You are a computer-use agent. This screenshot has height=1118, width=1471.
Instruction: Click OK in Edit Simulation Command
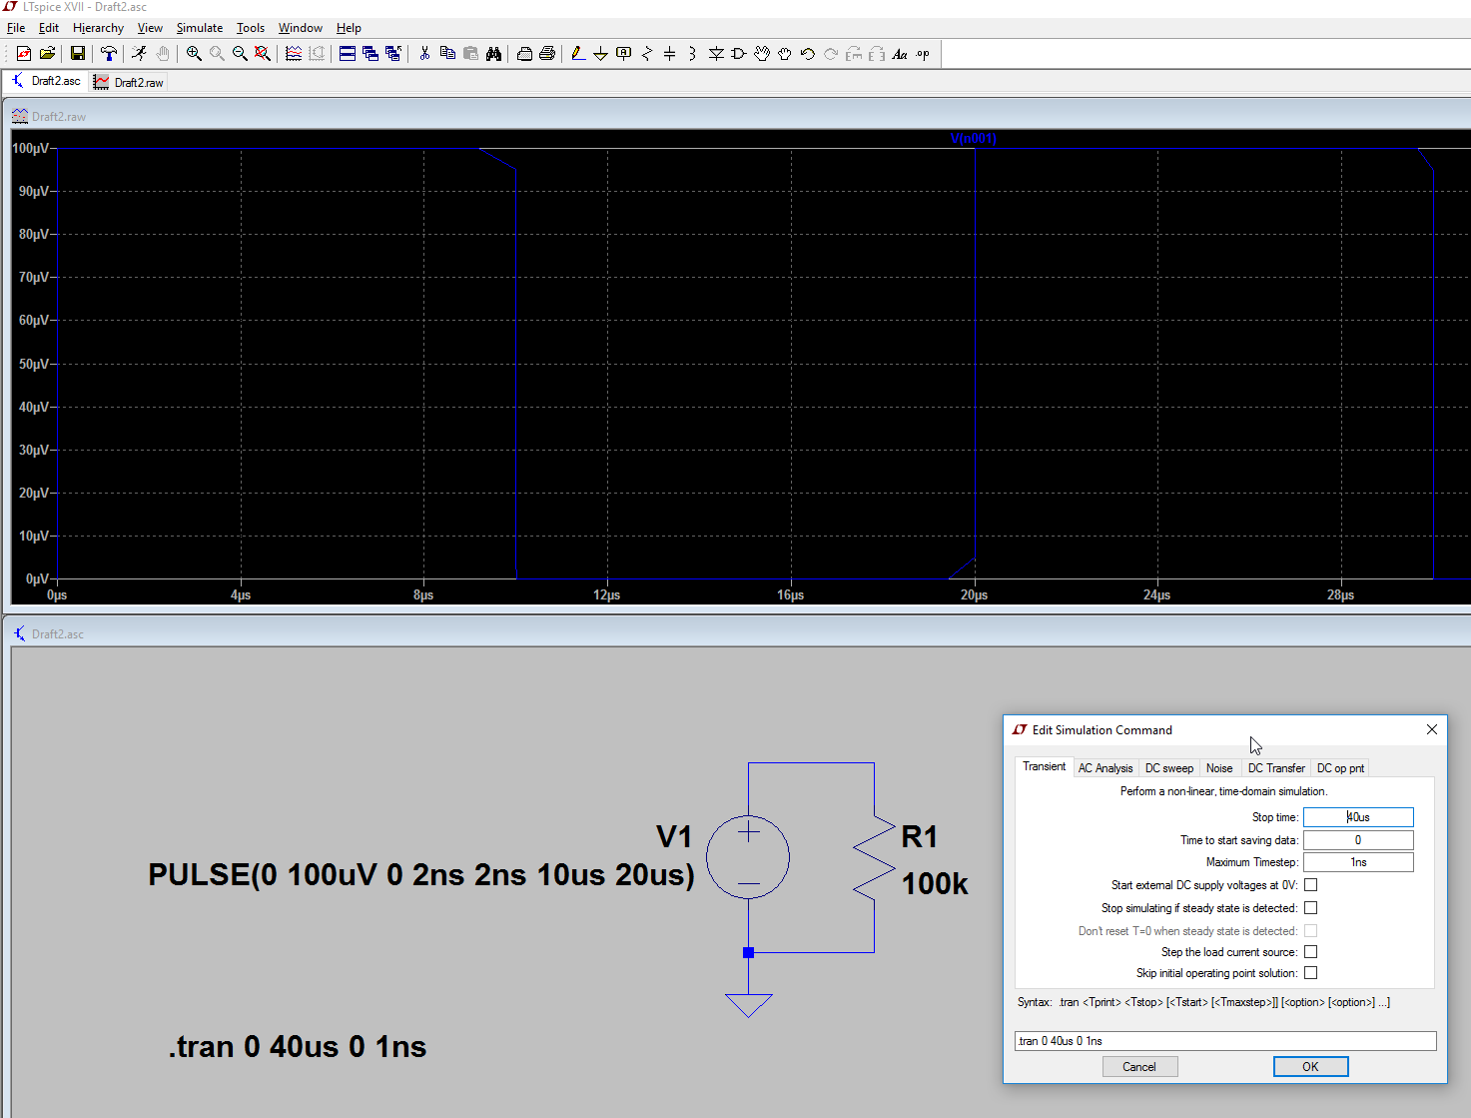coord(1310,1067)
